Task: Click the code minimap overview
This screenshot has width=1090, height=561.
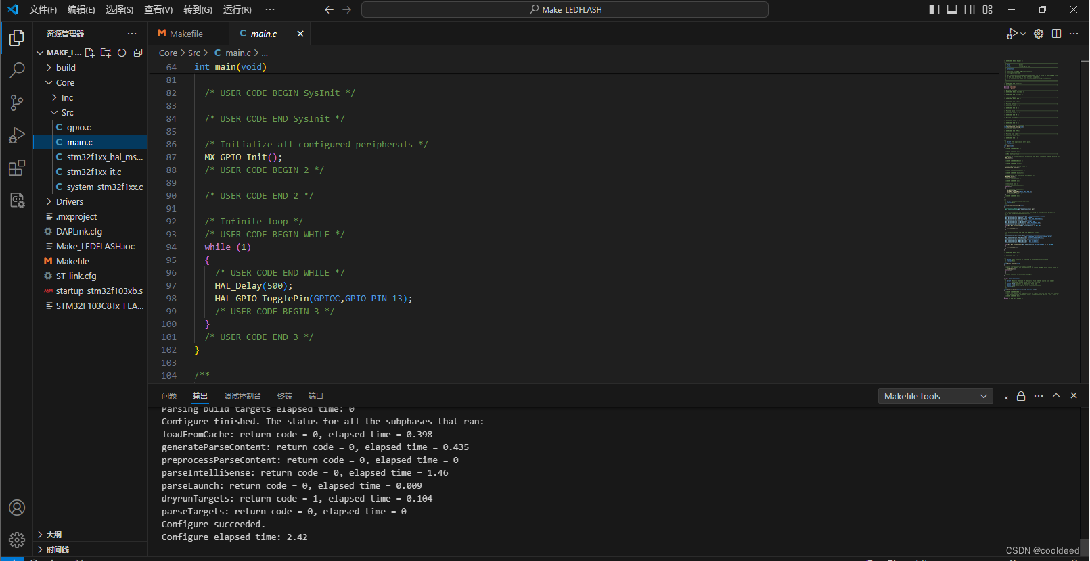Action: click(x=1032, y=179)
